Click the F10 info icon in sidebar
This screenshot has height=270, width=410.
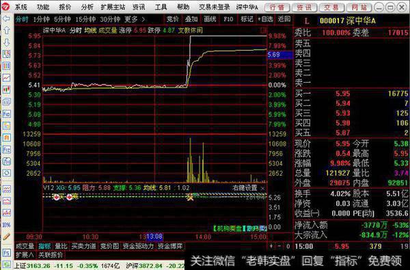coord(6,113)
